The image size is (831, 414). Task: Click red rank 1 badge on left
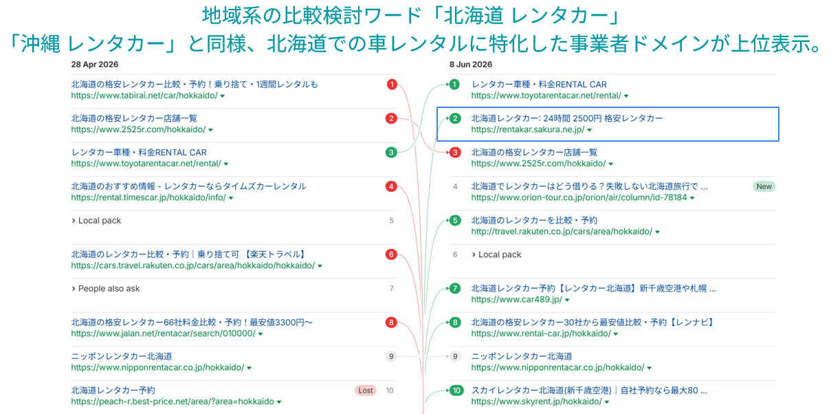(x=392, y=85)
